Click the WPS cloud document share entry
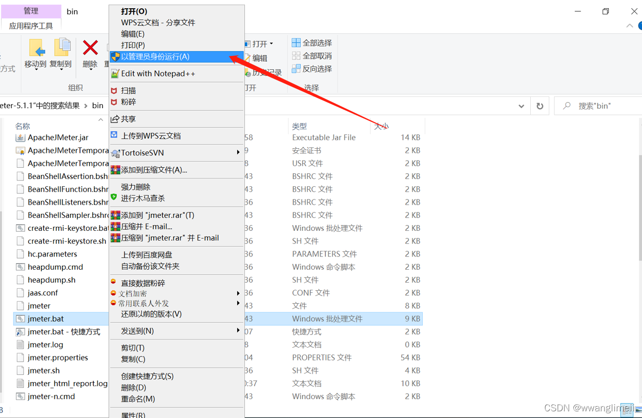The image size is (642, 418). [158, 23]
